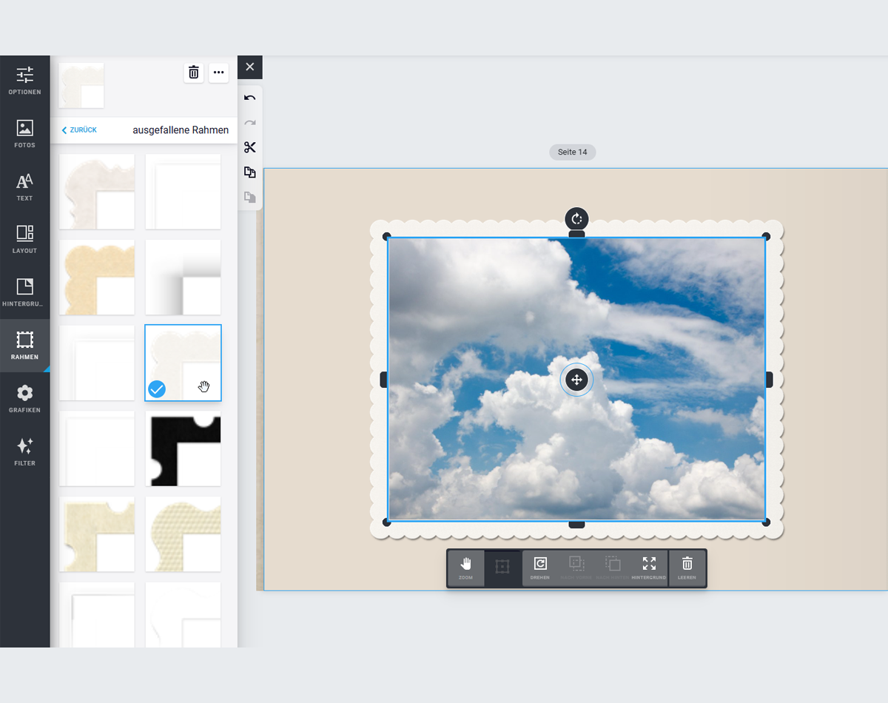Select the Rahmen sidebar panel
The height and width of the screenshot is (703, 888).
(x=24, y=346)
